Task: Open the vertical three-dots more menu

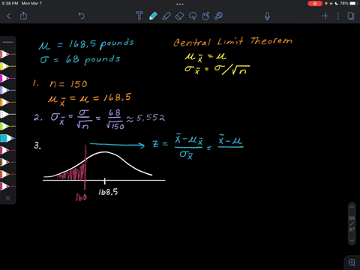Action: 338,16
